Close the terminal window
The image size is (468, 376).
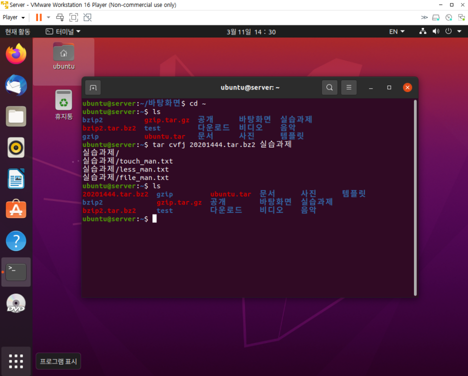pyautogui.click(x=407, y=87)
